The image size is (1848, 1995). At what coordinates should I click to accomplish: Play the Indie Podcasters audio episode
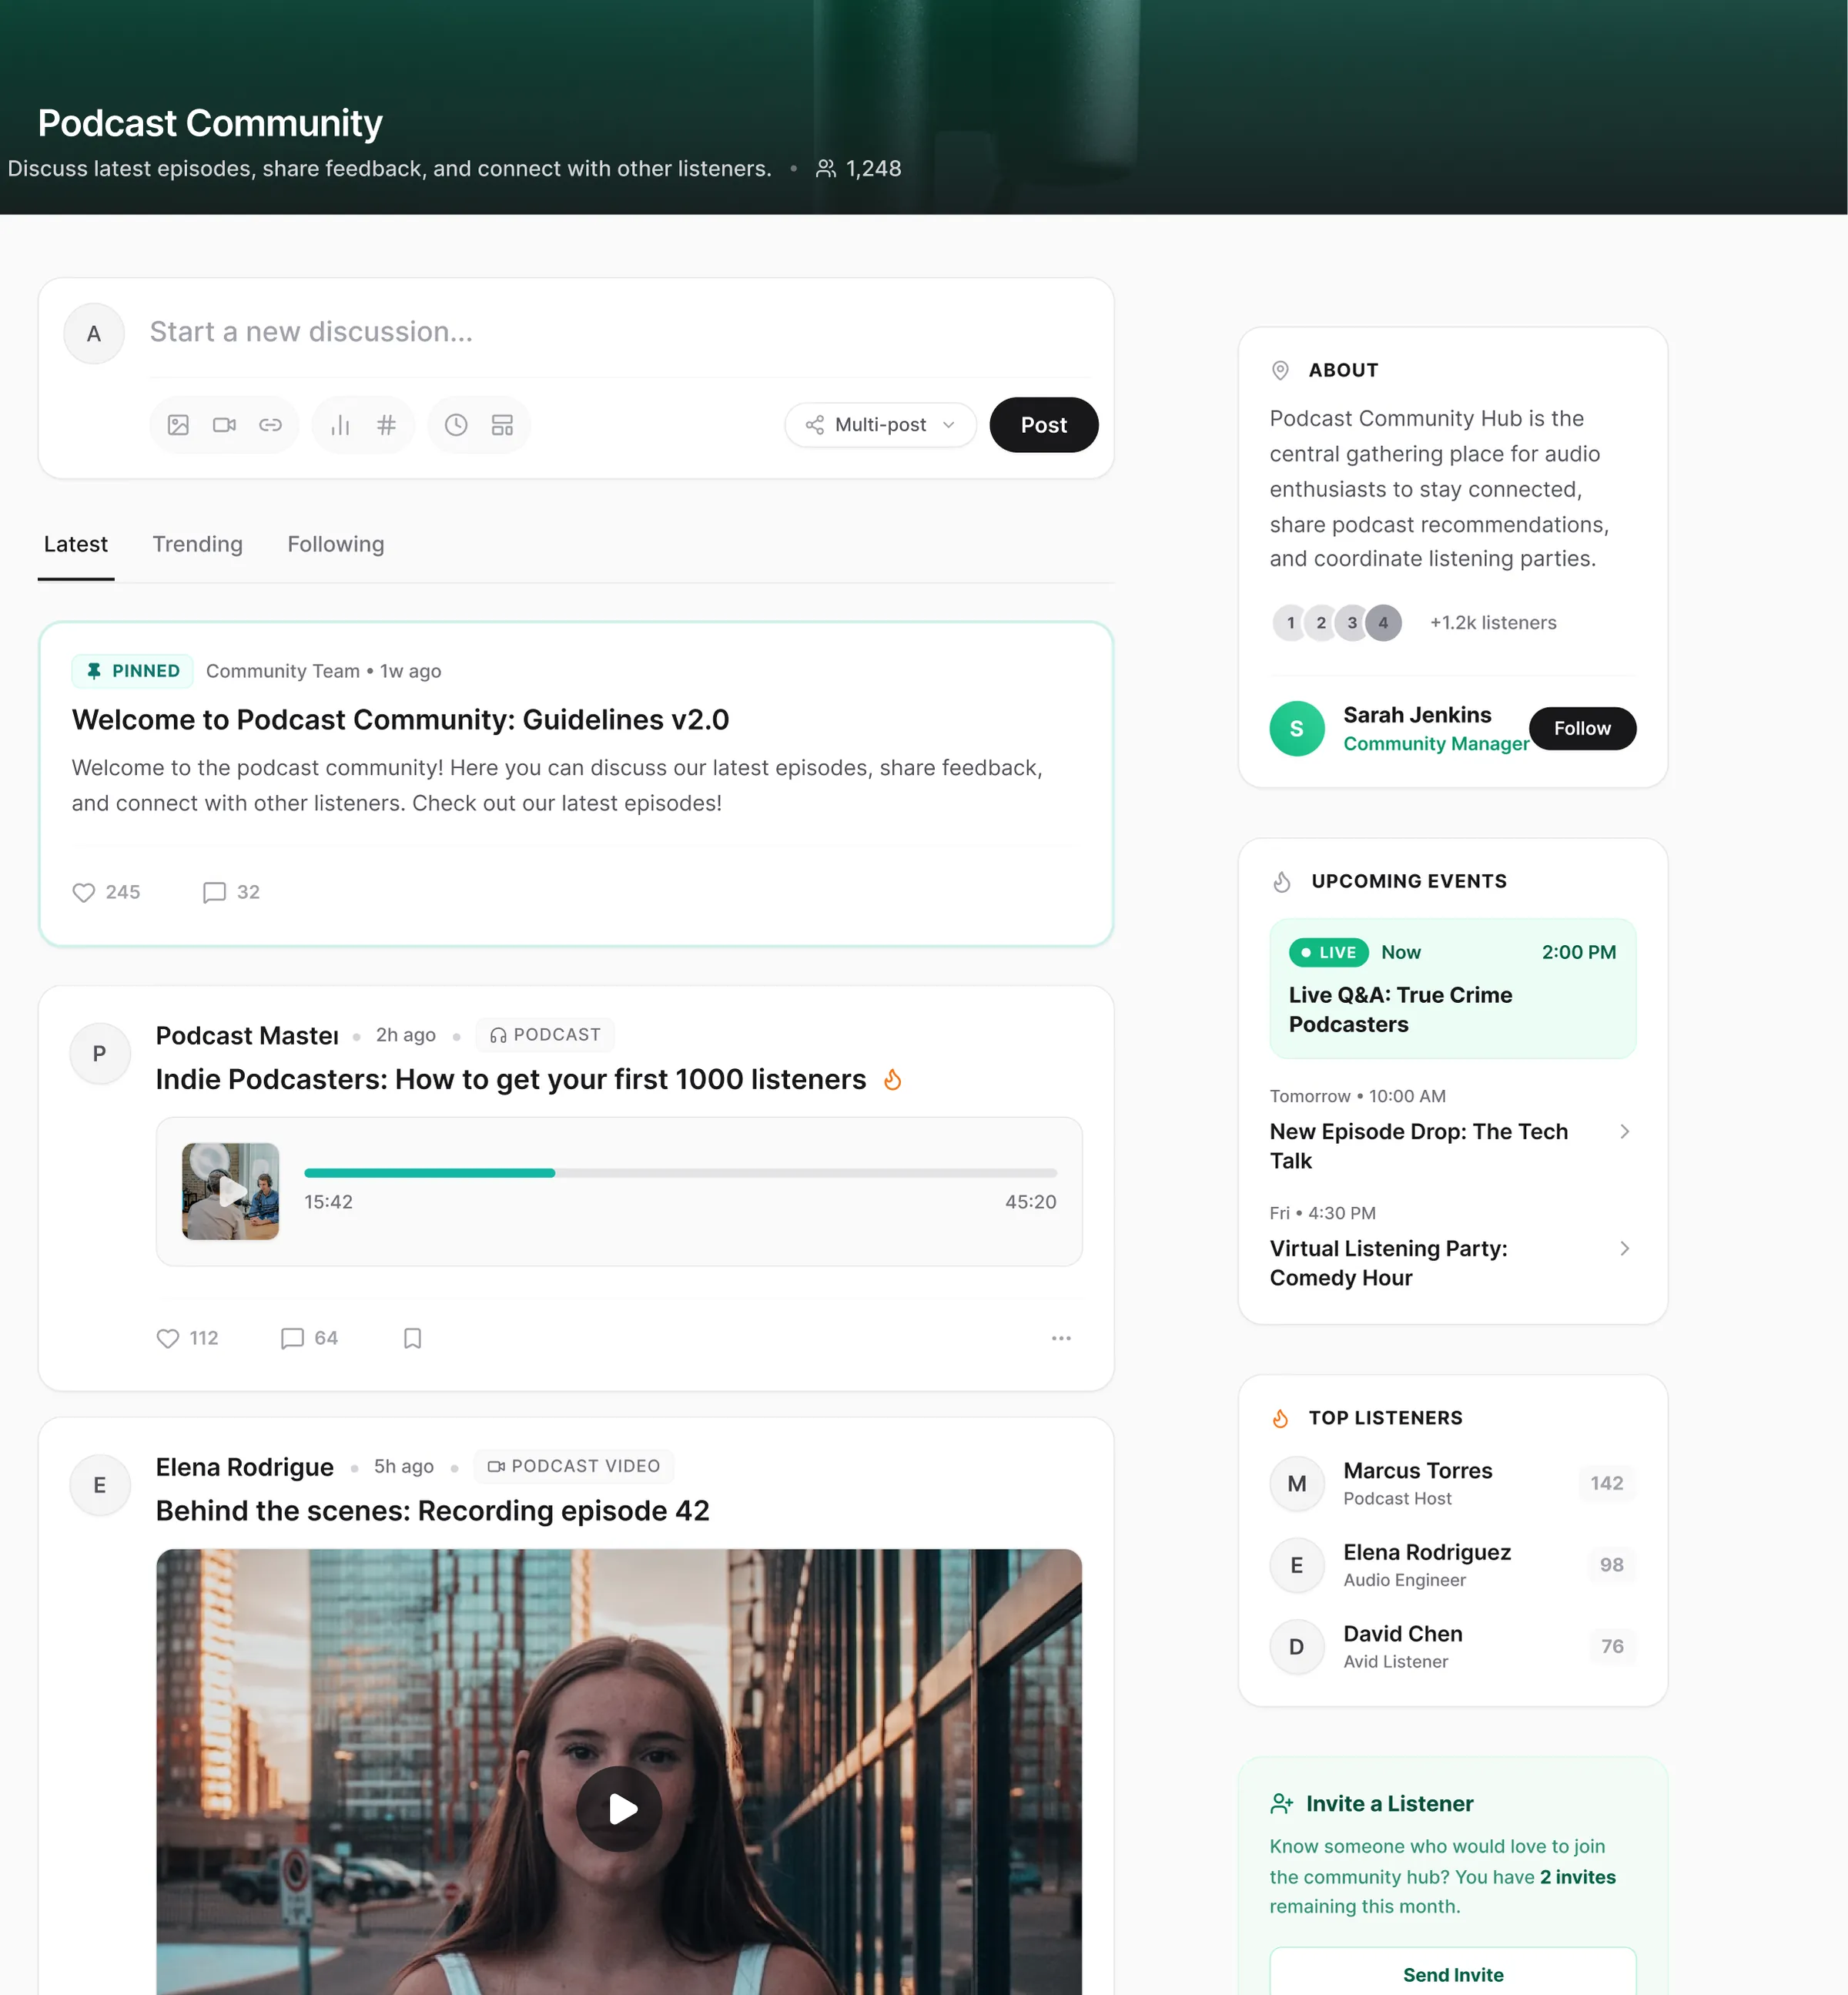point(231,1192)
